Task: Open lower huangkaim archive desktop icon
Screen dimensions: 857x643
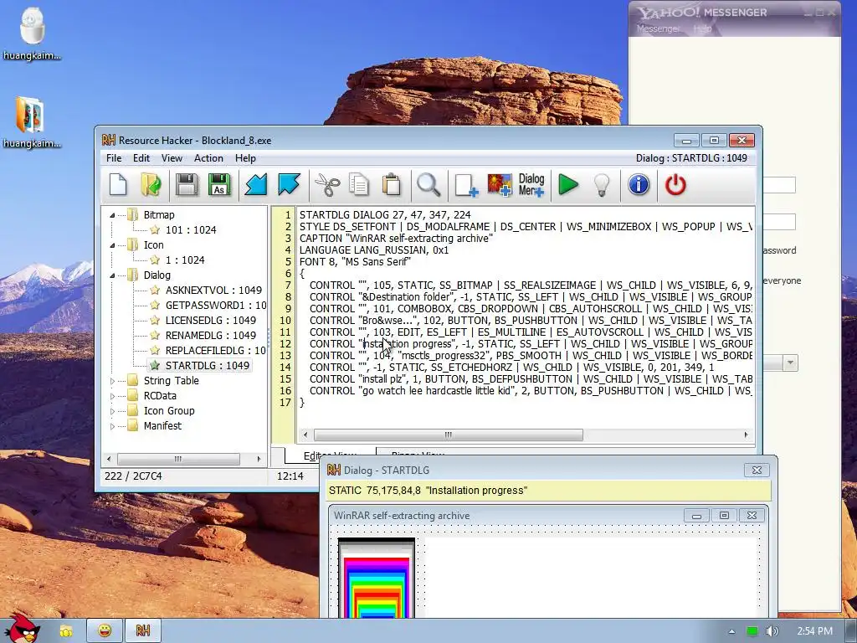Action: click(32, 122)
